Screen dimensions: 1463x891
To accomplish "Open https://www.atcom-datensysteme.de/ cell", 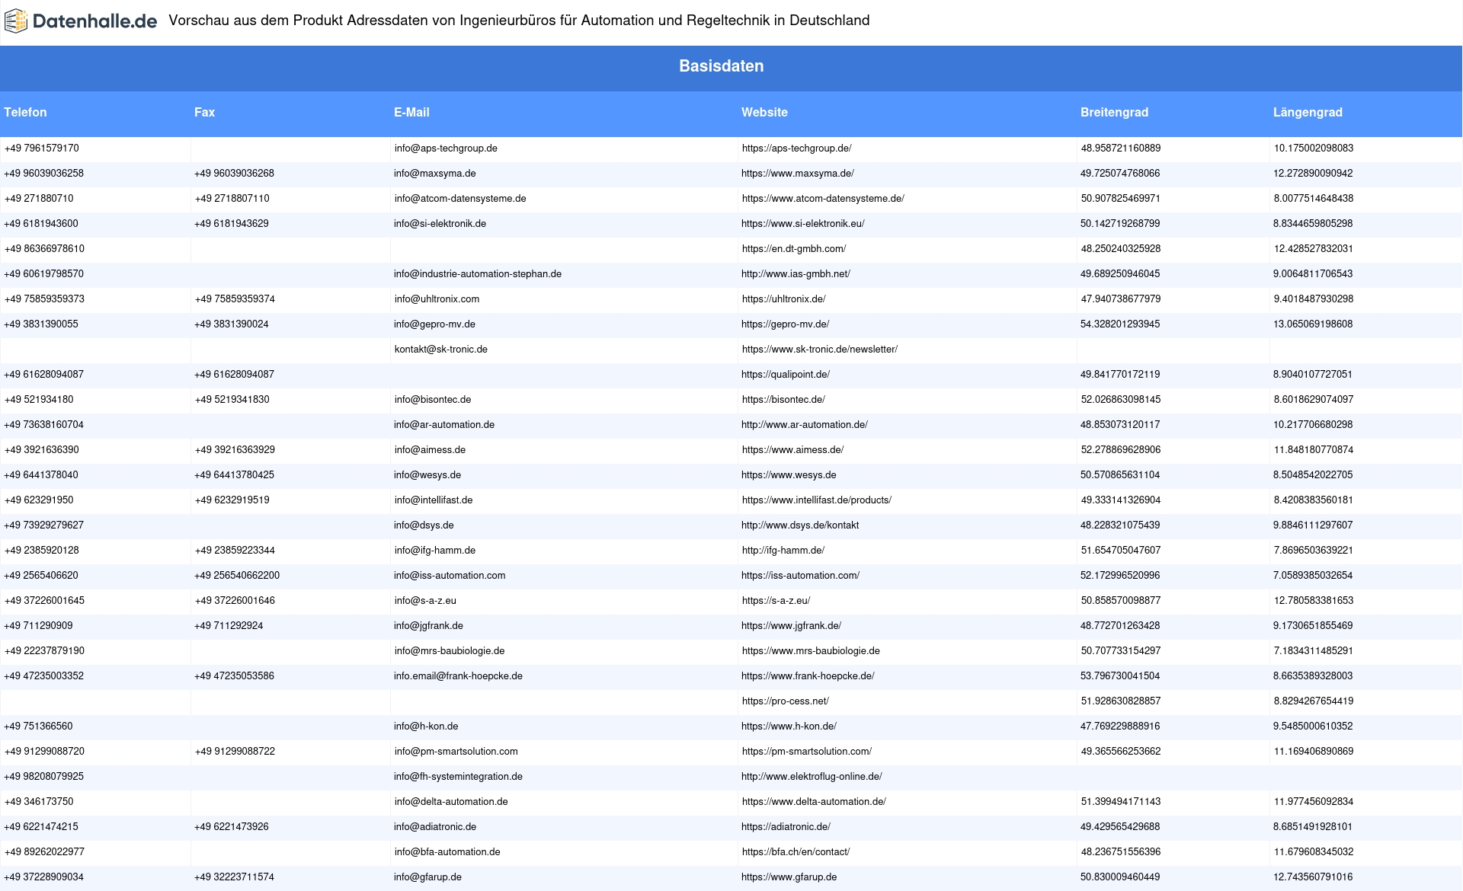I will coord(823,199).
